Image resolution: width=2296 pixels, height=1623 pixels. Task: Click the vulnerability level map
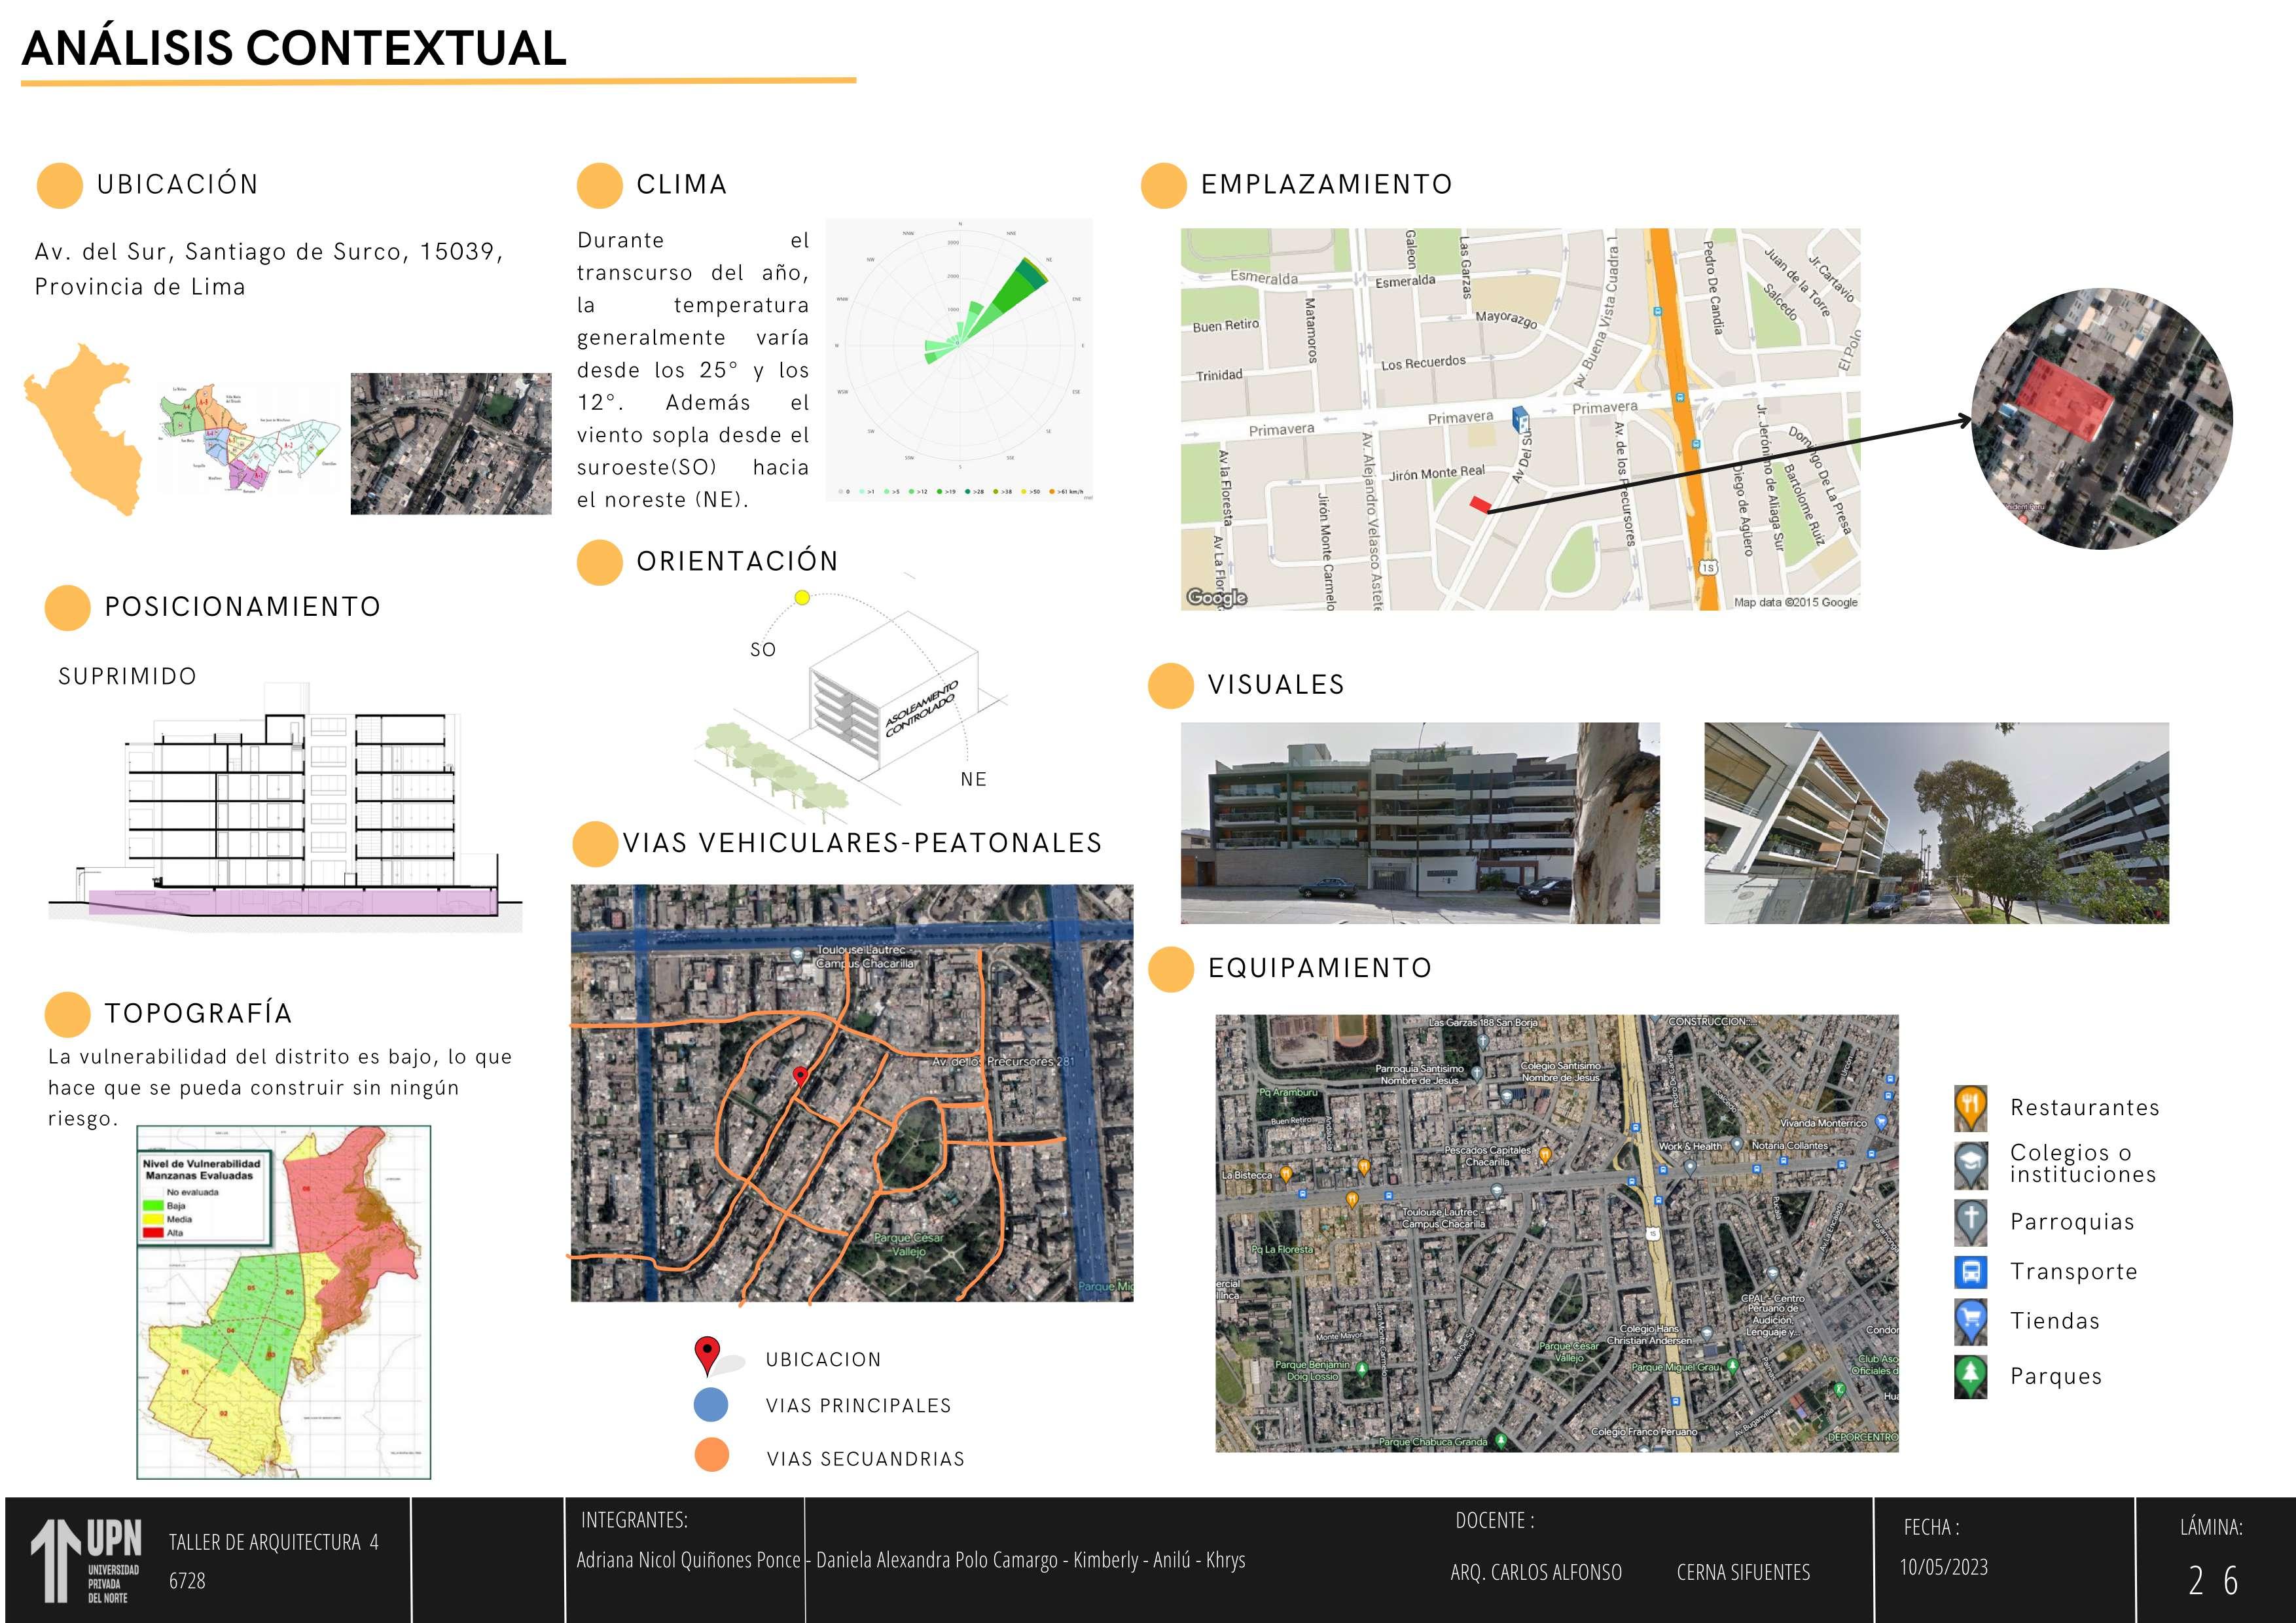click(x=283, y=1302)
